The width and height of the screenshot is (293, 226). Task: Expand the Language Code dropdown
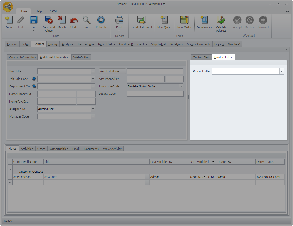[181, 86]
